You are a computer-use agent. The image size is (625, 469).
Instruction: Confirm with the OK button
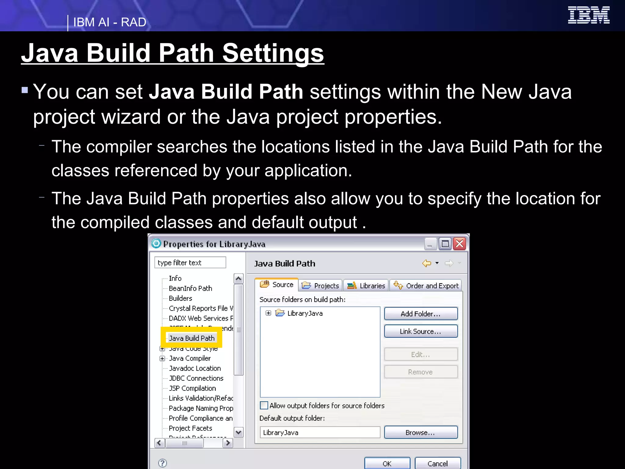click(x=387, y=463)
